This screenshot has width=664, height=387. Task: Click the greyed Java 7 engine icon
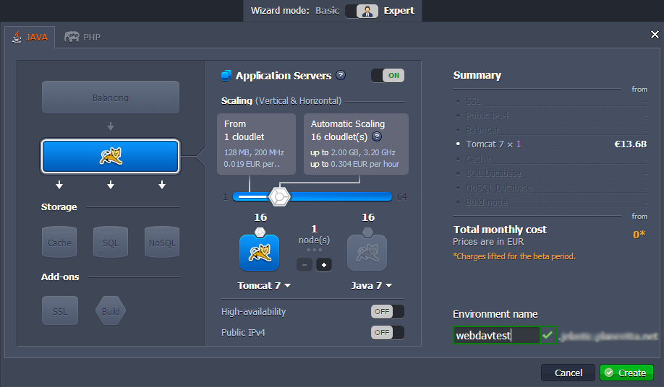point(367,253)
